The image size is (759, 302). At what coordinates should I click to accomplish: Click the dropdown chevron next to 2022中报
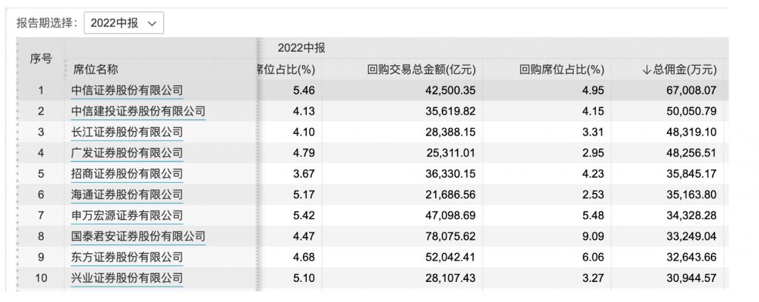(x=152, y=23)
